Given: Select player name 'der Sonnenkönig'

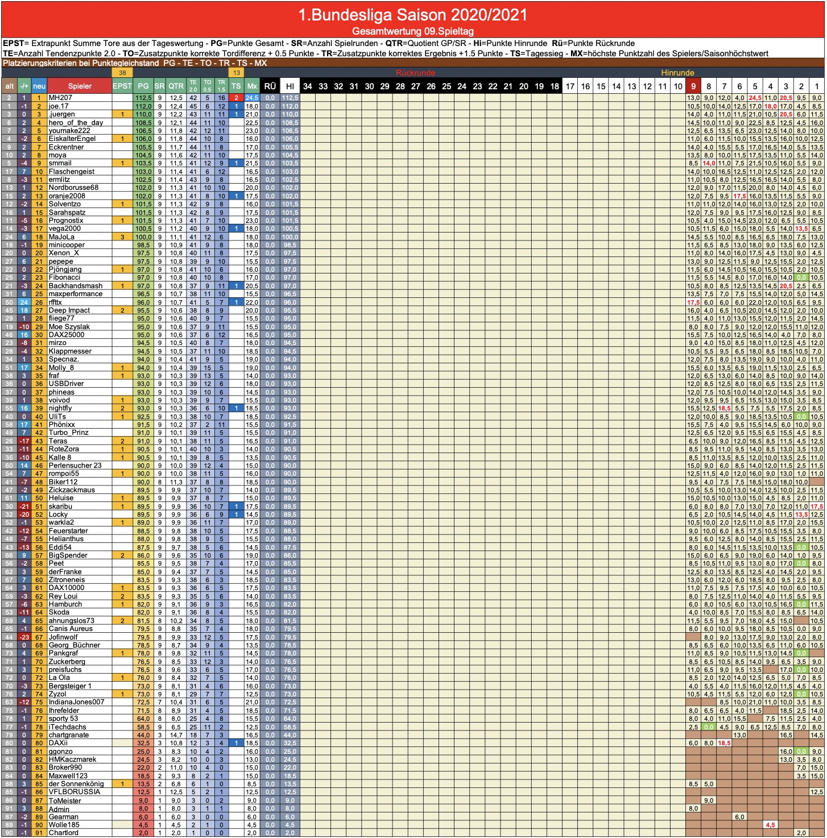Looking at the screenshot, I should click(76, 784).
